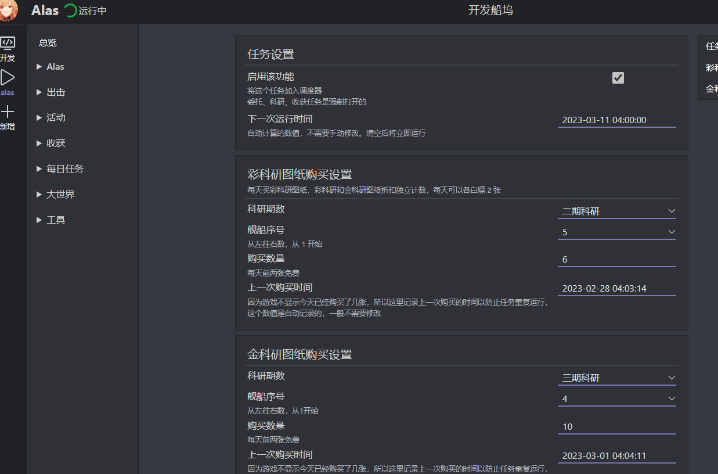Open the 开发 code icon in sidebar
718x474 pixels.
[8, 42]
